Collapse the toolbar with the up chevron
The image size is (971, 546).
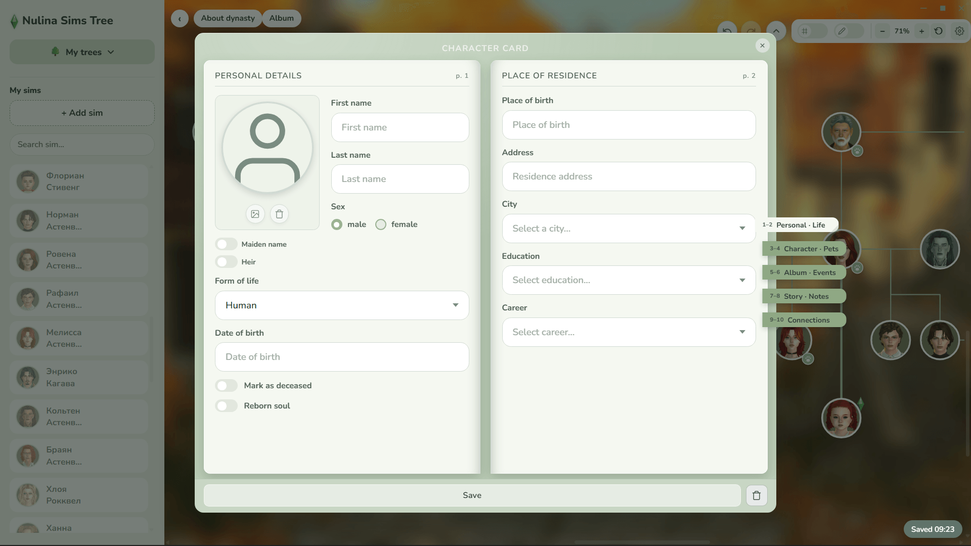coord(776,31)
